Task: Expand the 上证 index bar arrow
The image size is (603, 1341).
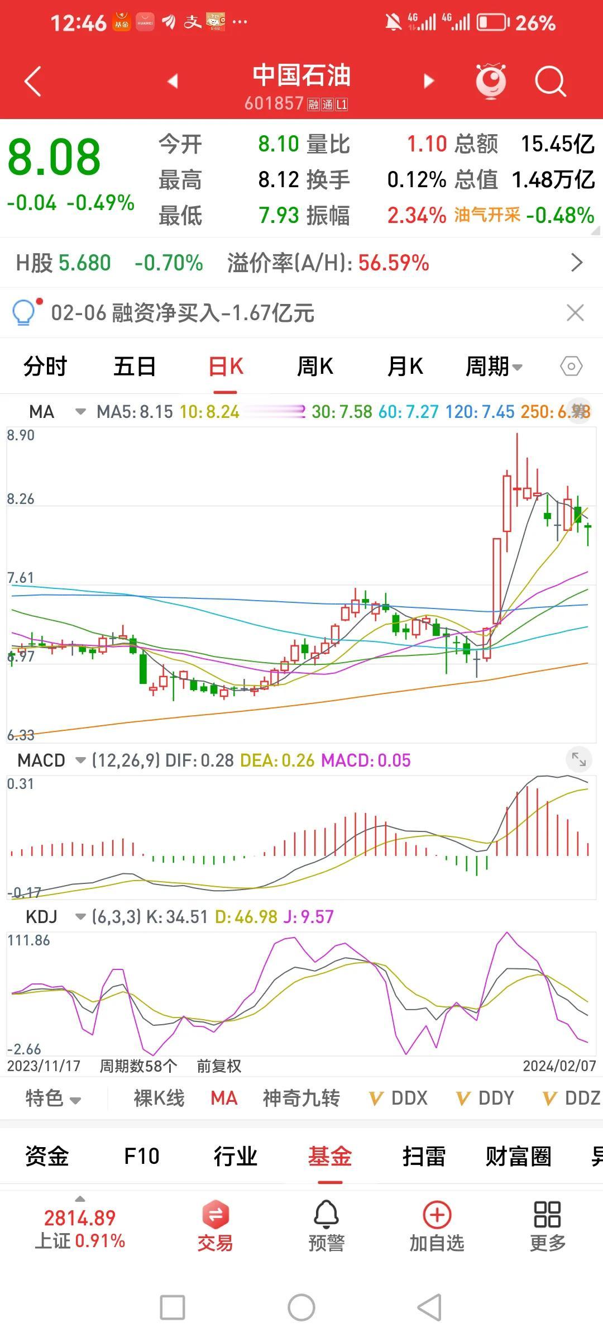Action: 80,1199
